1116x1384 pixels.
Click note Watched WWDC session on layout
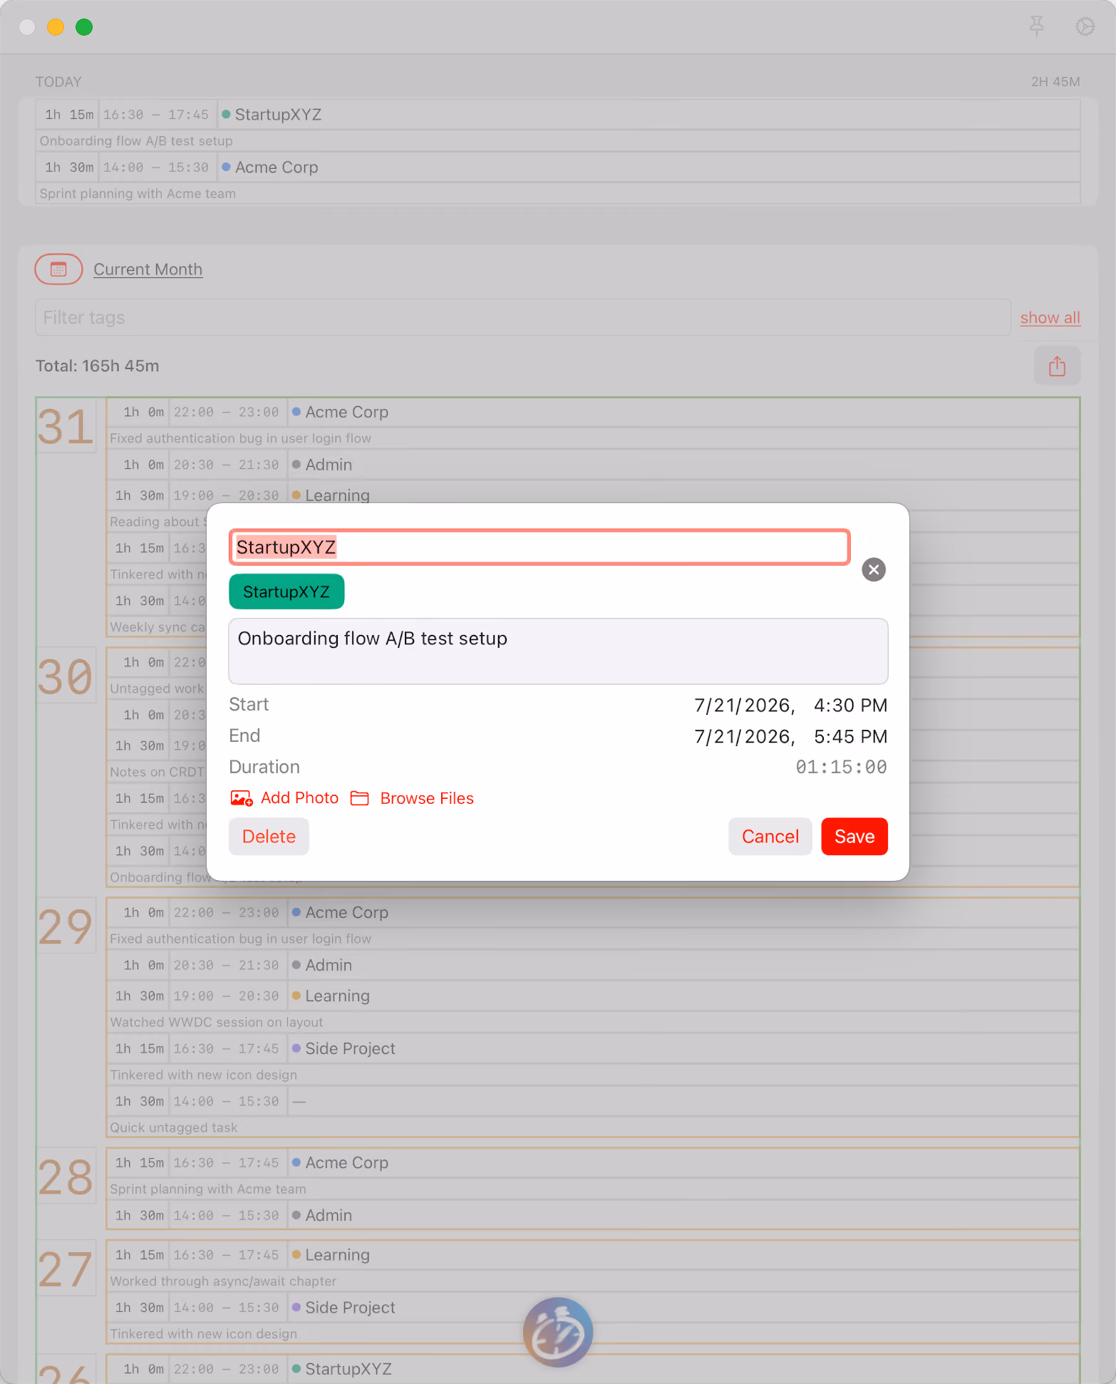click(217, 1023)
